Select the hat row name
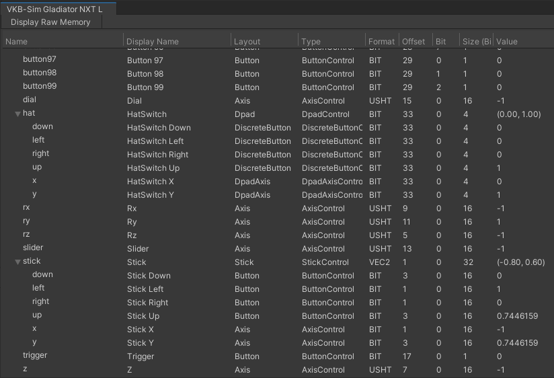The image size is (554, 378). [x=29, y=113]
